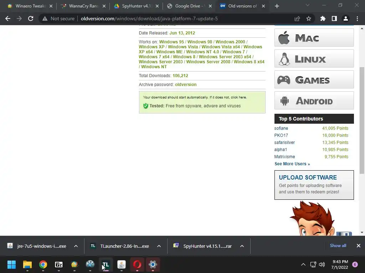
Task: Click the Windows Server 2008 link
Action: tap(208, 62)
